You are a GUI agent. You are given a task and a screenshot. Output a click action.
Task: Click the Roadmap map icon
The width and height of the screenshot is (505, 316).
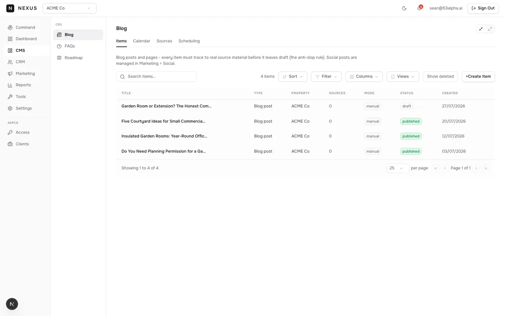[x=59, y=58]
